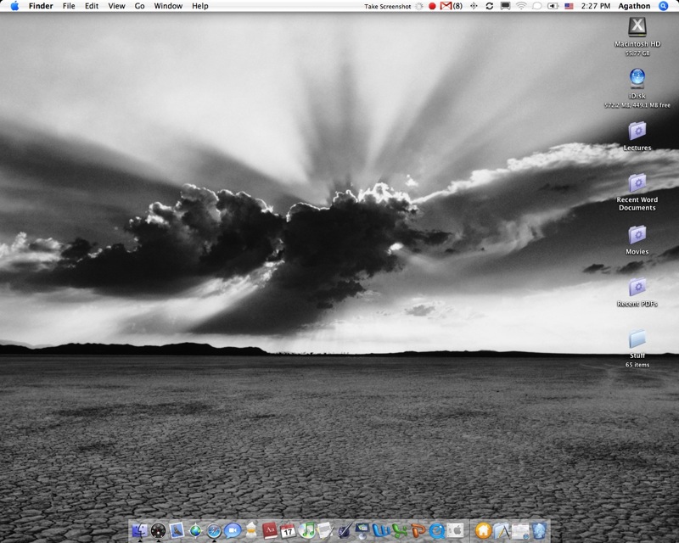Launch Microsoft Word from the Dock
679x543 pixels.
(380, 531)
